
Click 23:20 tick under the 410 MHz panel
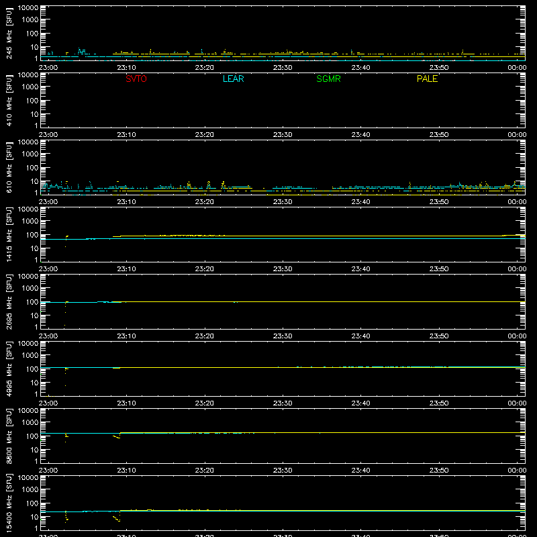[x=205, y=135]
